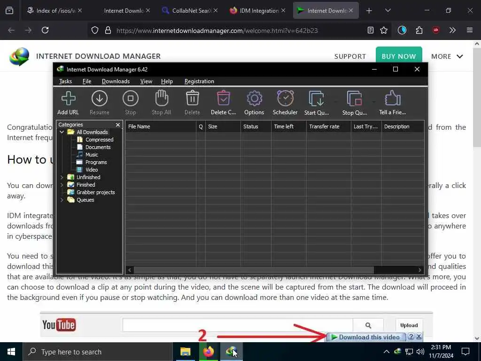Click the SUPPORT link on the webpage

[x=350, y=56]
